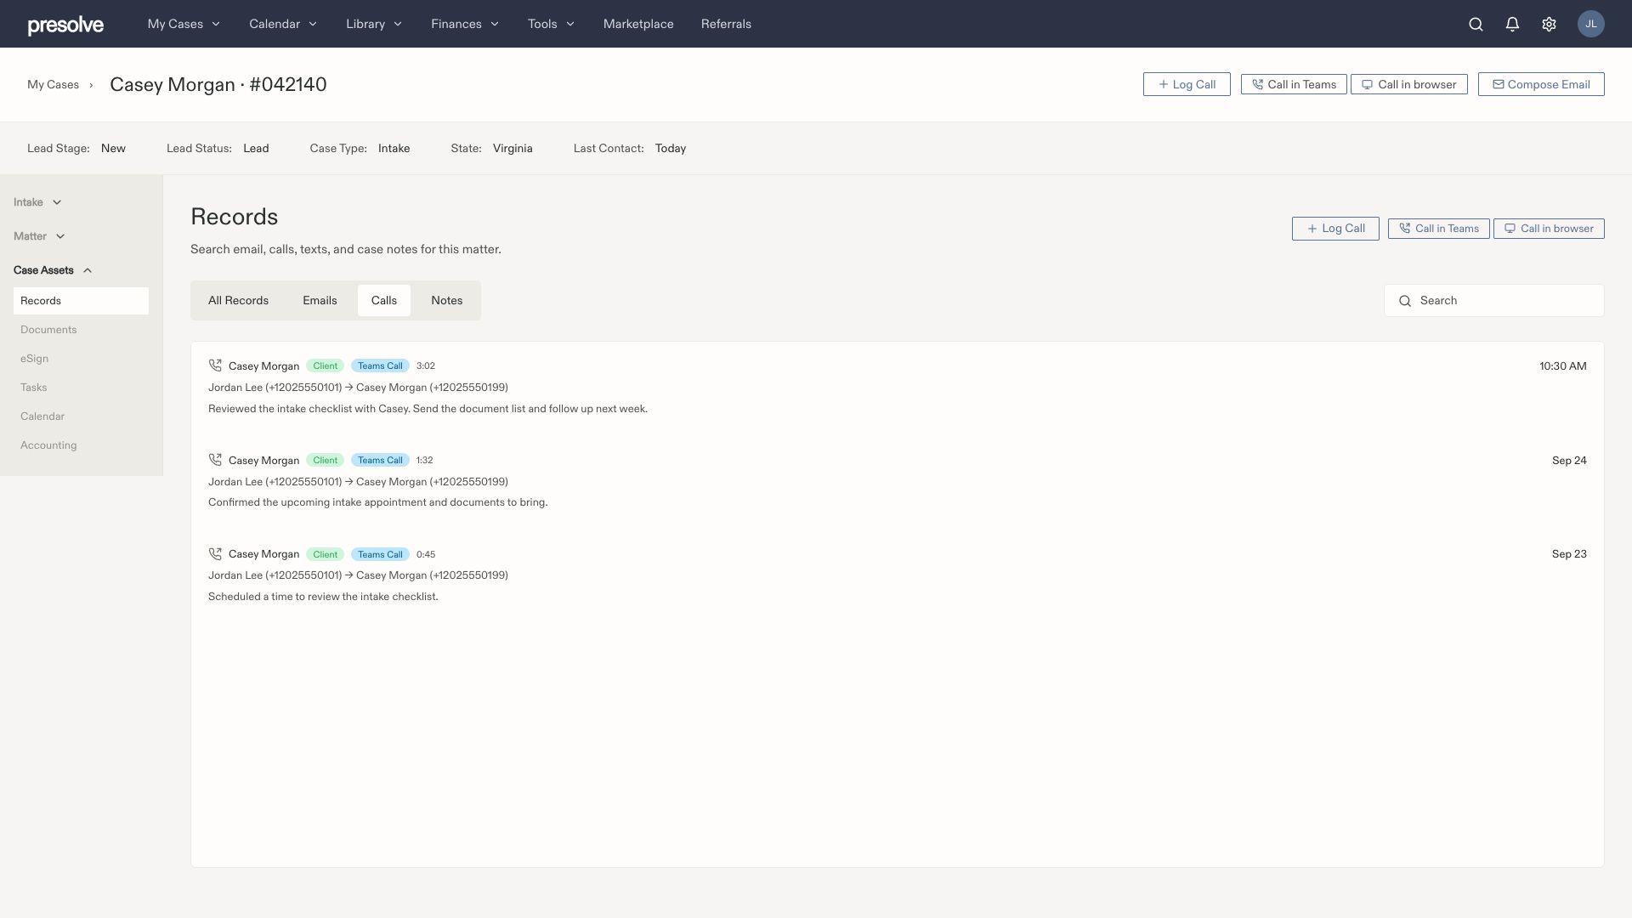Select the Calls tab
Screen dimensions: 1632x918
click(384, 301)
